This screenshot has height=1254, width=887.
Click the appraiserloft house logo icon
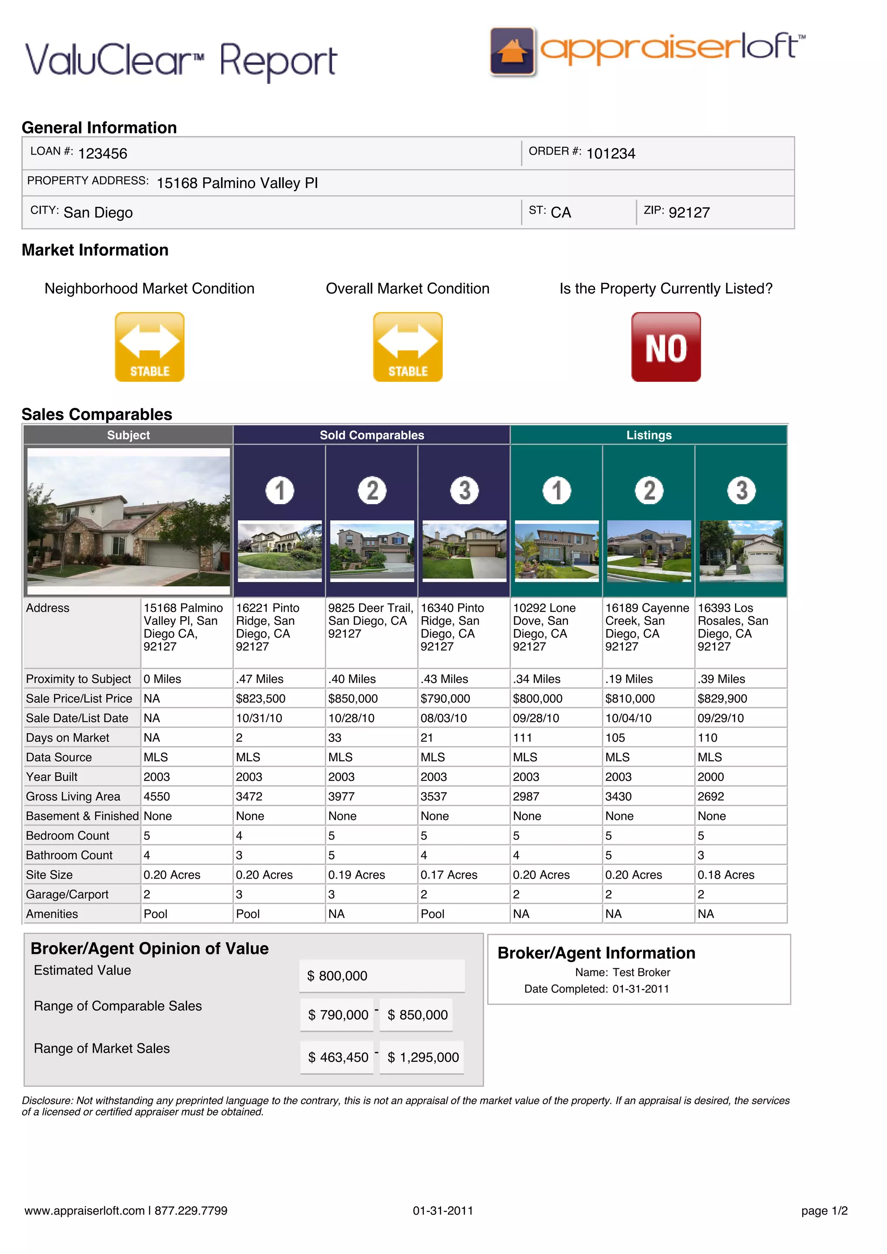coord(512,51)
